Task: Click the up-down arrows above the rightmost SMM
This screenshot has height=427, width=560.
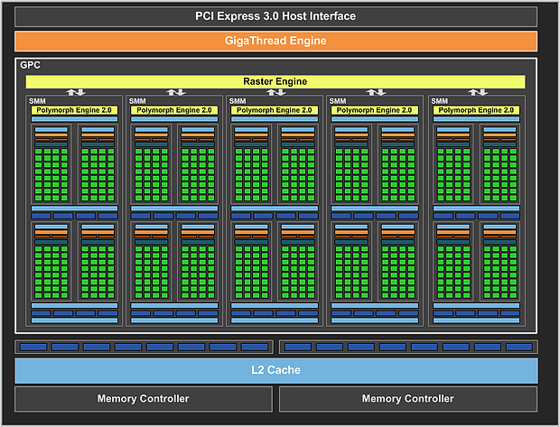Action: click(478, 92)
